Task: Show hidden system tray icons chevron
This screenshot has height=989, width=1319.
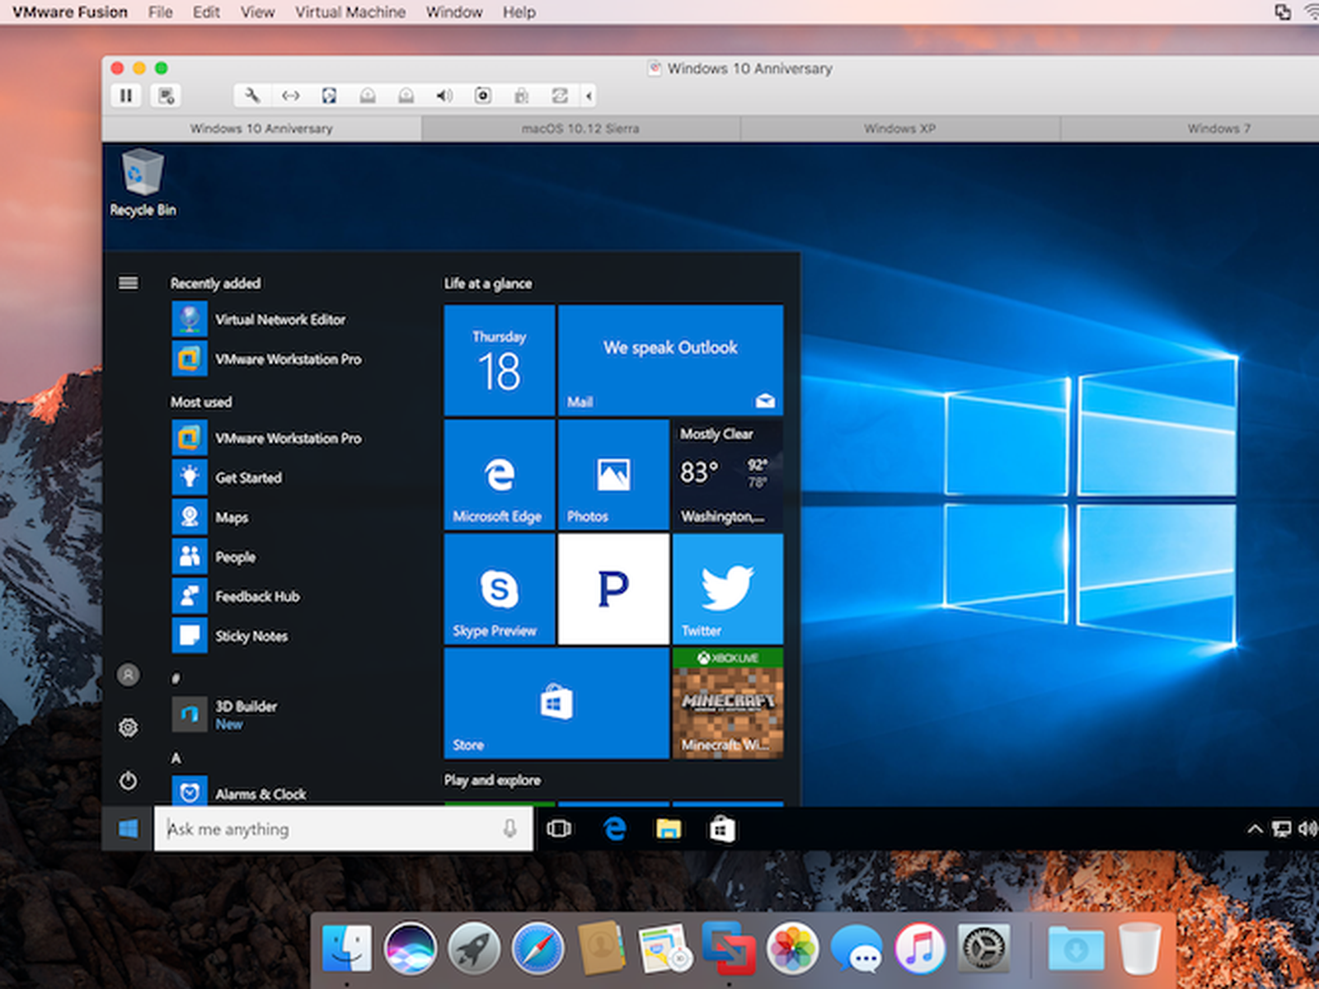Action: point(1254,829)
